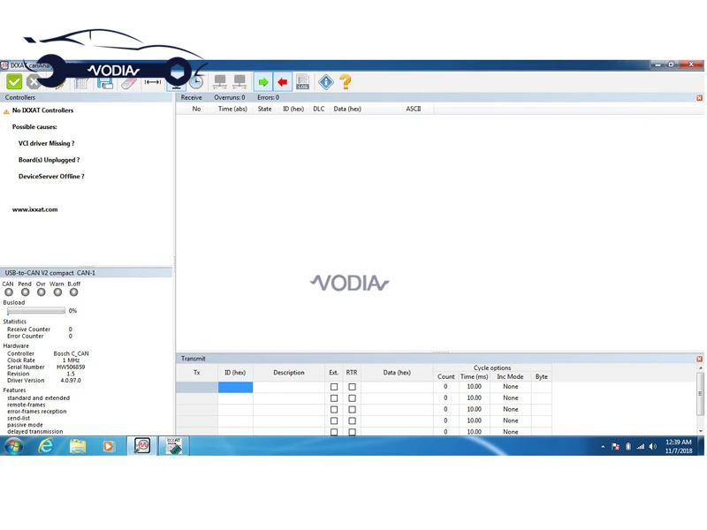Click the 'VCI driver Missing ?' text
This screenshot has height=530, width=707.
point(47,143)
